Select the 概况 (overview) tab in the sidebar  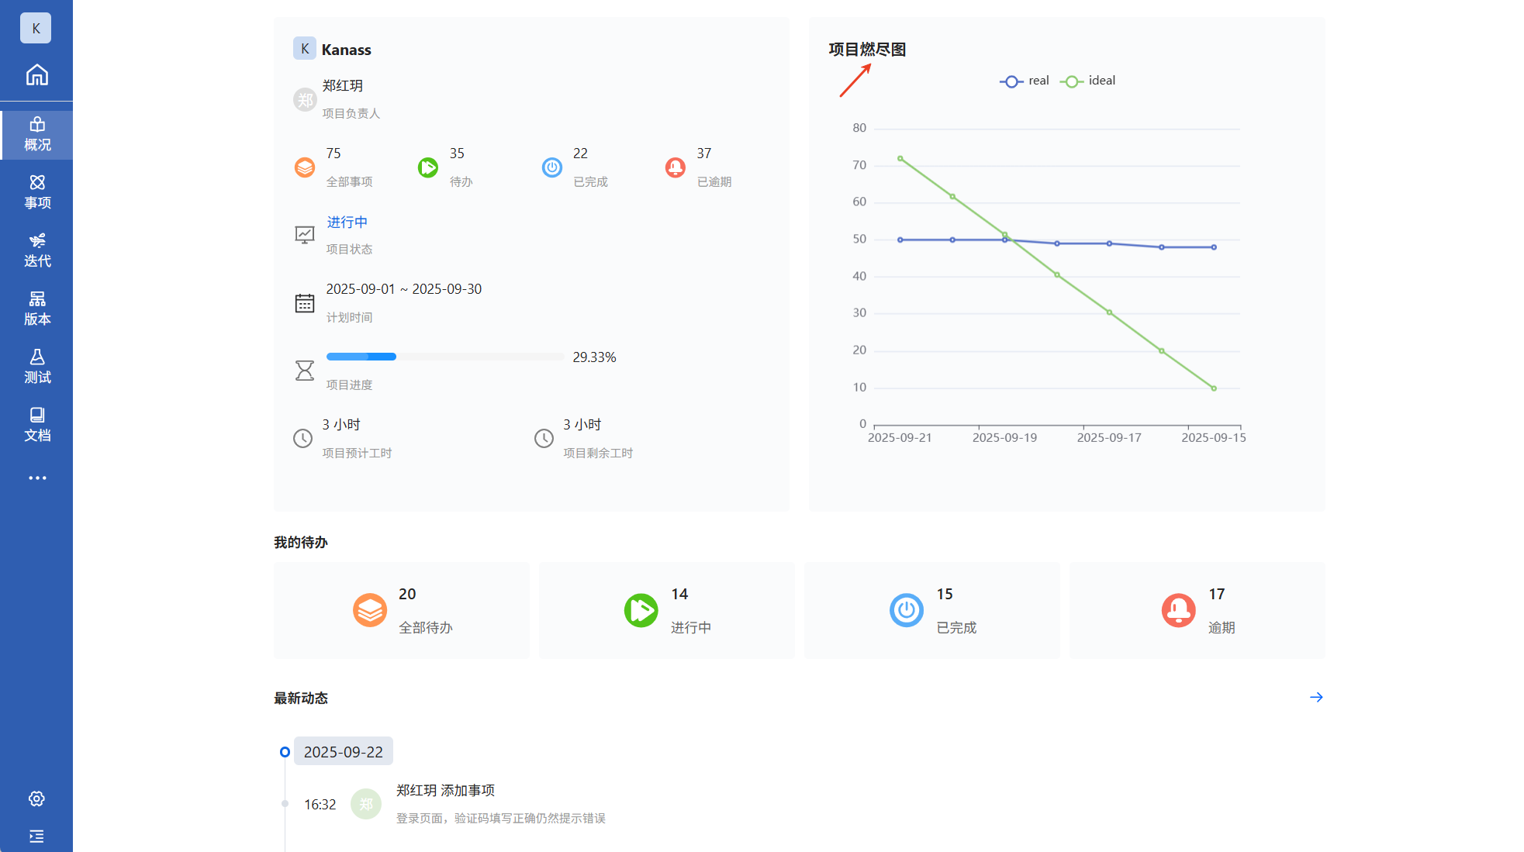click(x=36, y=135)
